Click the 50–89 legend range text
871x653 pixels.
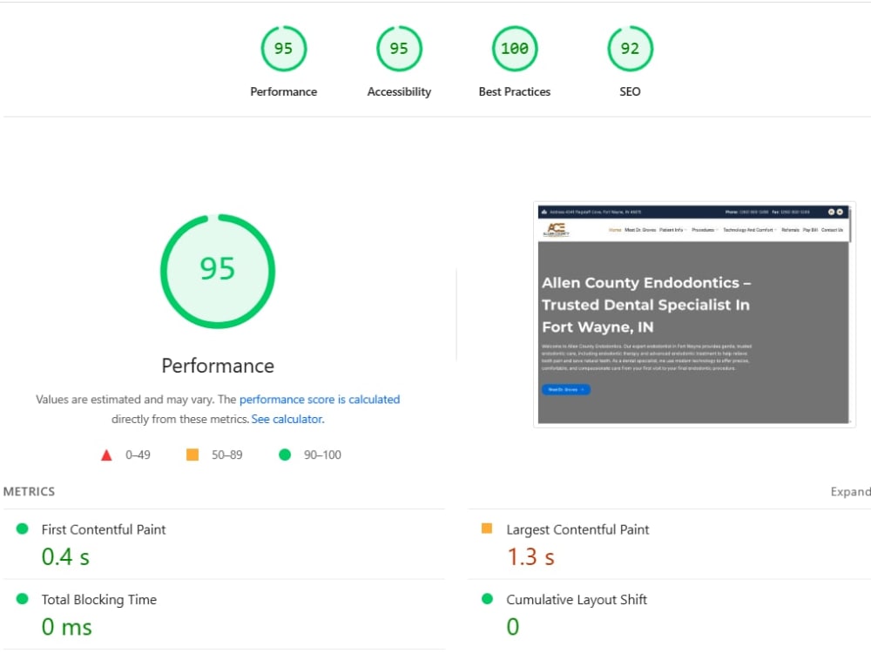click(x=226, y=454)
